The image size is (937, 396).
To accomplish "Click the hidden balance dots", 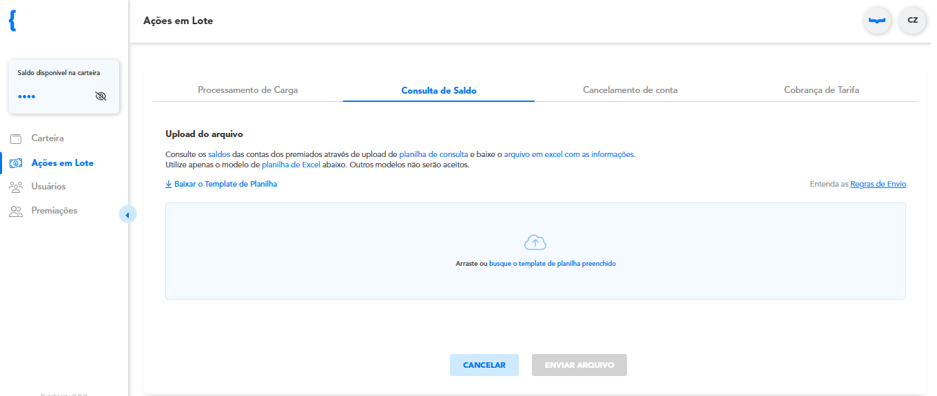I will [26, 96].
